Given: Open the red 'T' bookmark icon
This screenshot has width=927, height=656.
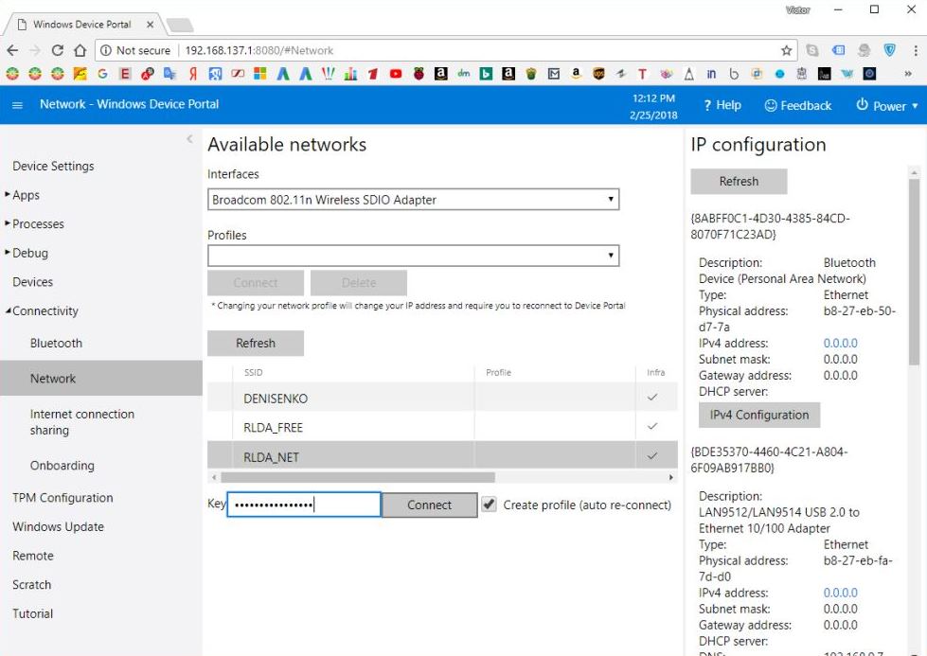Looking at the screenshot, I should (x=642, y=74).
